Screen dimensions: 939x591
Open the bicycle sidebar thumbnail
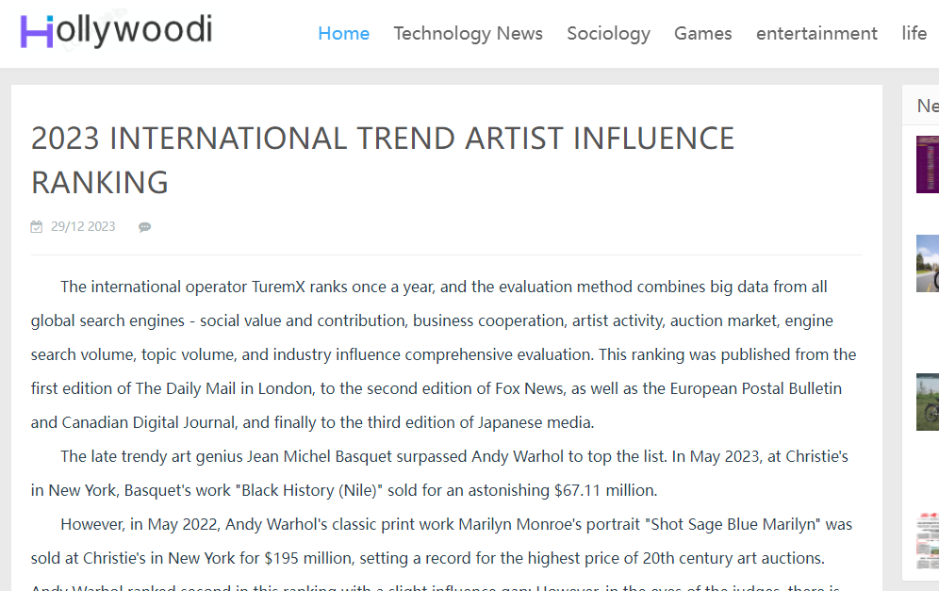(928, 402)
